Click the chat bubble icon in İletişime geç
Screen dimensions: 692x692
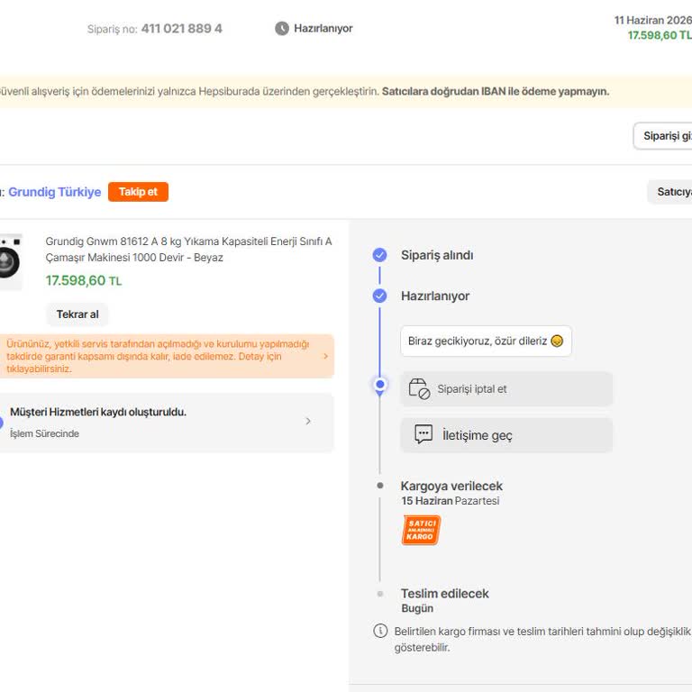pyautogui.click(x=423, y=434)
